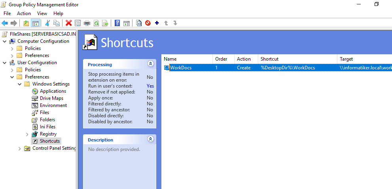
Task: Open Properties via toolbar icon
Action: click(x=78, y=23)
